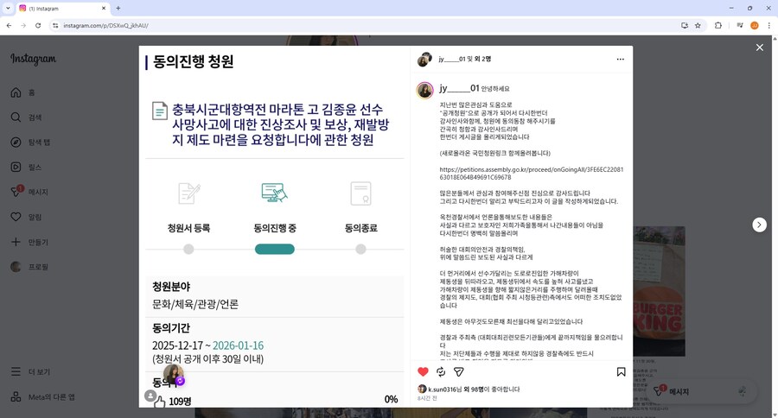The image size is (778, 418).
Task: Click the repost icon under the post
Action: point(441,372)
